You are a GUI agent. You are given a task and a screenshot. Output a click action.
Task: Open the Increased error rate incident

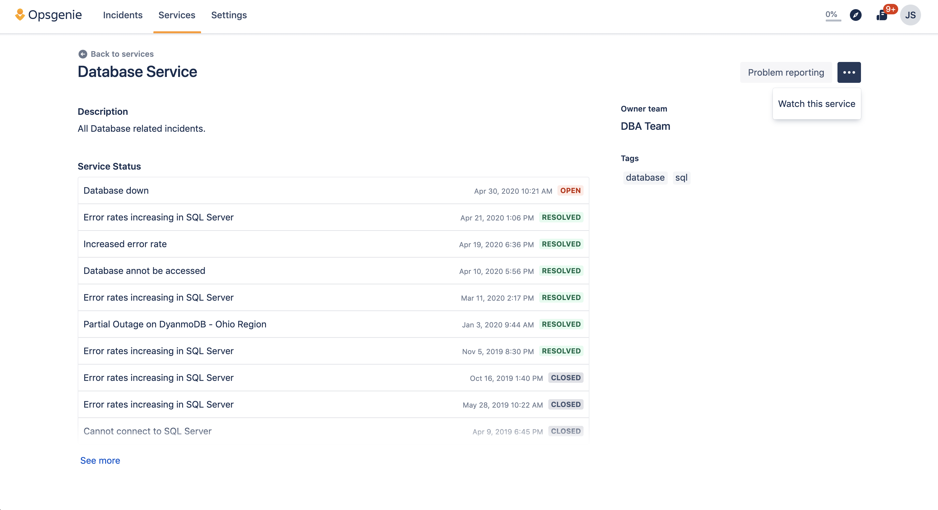tap(333, 244)
